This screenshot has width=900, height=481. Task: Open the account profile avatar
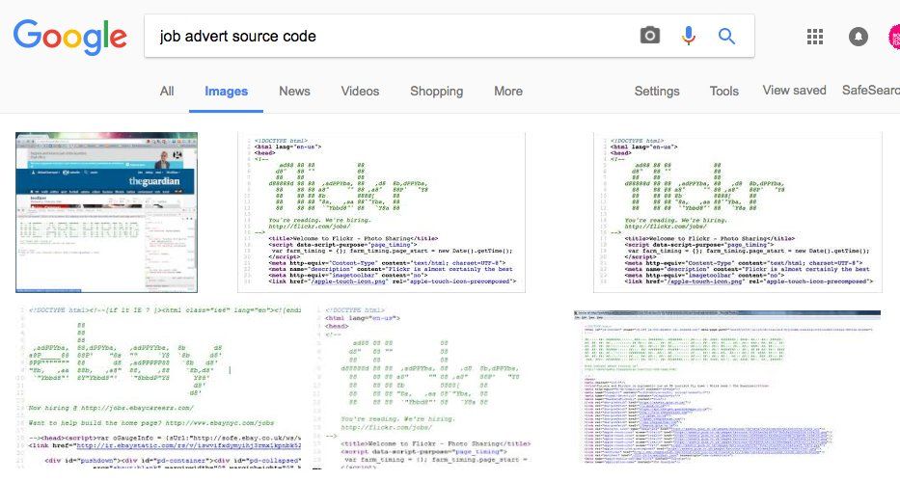click(x=893, y=37)
